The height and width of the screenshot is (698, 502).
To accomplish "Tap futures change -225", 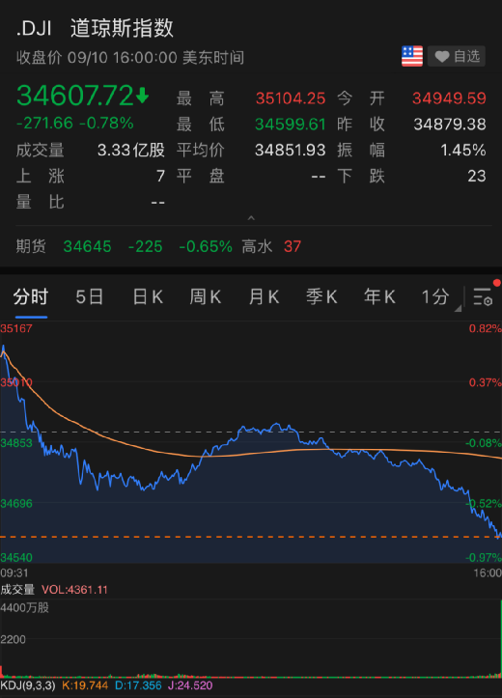I will pyautogui.click(x=146, y=246).
